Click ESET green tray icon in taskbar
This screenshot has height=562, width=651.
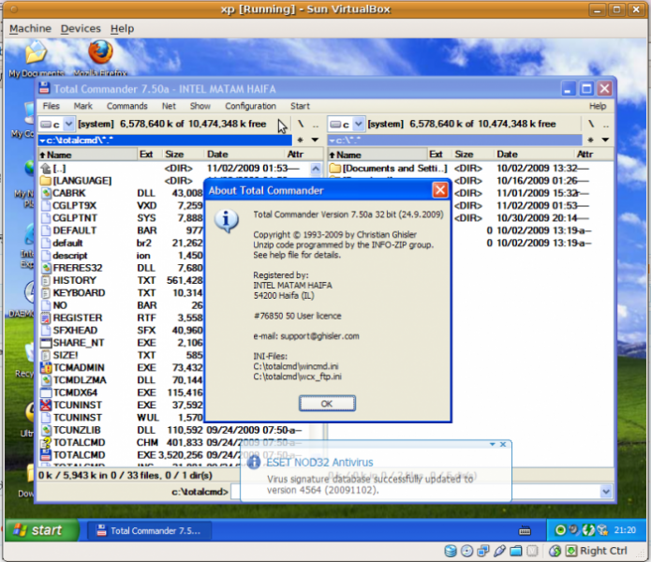tap(560, 529)
